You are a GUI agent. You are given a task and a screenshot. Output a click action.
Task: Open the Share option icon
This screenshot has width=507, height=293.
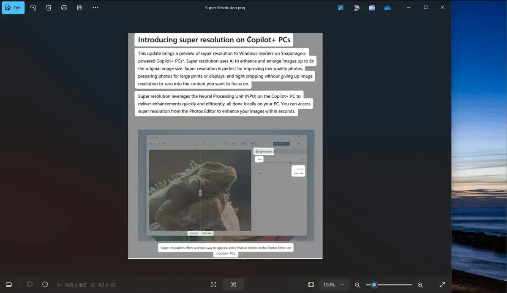79,8
